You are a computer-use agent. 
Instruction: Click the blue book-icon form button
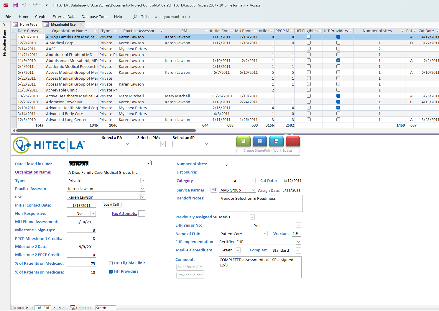point(260,141)
